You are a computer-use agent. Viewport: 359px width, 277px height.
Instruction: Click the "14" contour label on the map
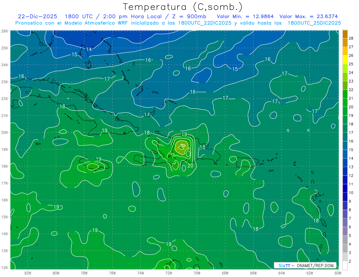(89, 49)
